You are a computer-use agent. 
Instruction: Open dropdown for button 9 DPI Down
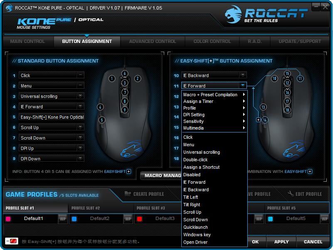pyautogui.click(x=80, y=158)
